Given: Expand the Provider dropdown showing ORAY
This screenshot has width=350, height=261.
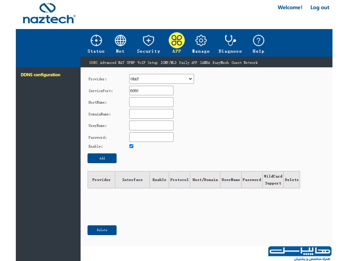Looking at the screenshot, I should tap(161, 79).
